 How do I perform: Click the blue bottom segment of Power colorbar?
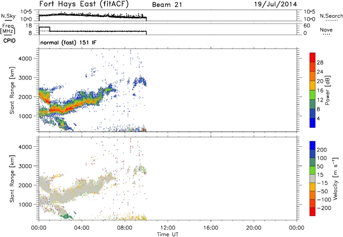tap(313, 123)
